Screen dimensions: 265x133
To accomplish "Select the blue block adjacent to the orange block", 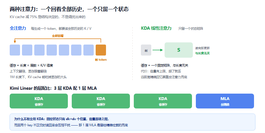I will point(89,50).
